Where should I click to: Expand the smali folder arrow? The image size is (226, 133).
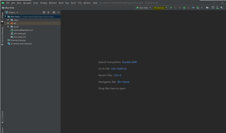8,27
